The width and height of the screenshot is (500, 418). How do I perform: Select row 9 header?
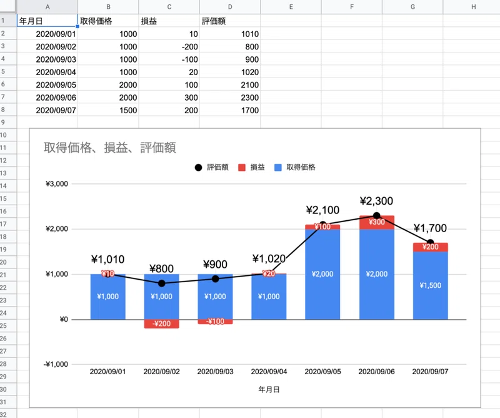[x=8, y=122]
